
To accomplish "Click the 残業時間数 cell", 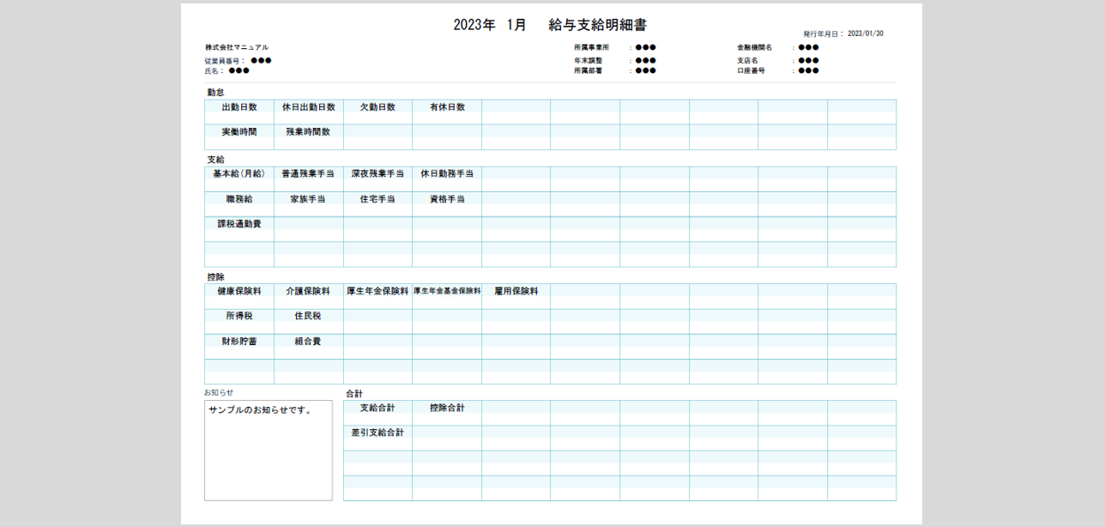I will click(x=309, y=132).
